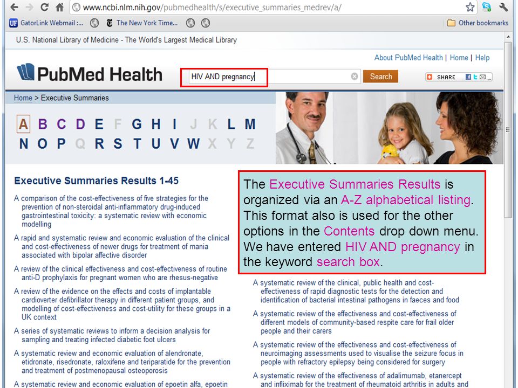Go to the Home link at top right
Viewport: 518px width, 388px height.
[459, 58]
